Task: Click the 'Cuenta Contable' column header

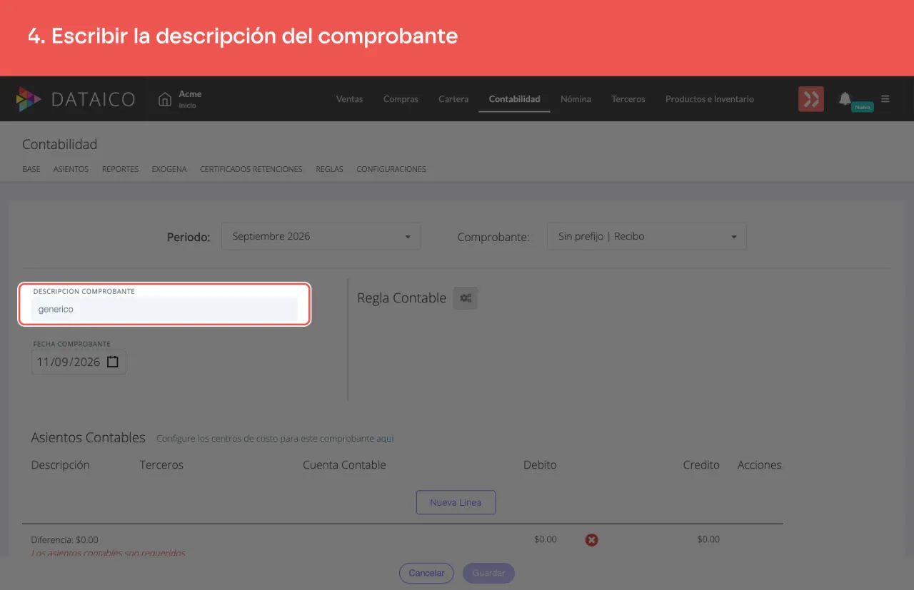Action: 344,465
